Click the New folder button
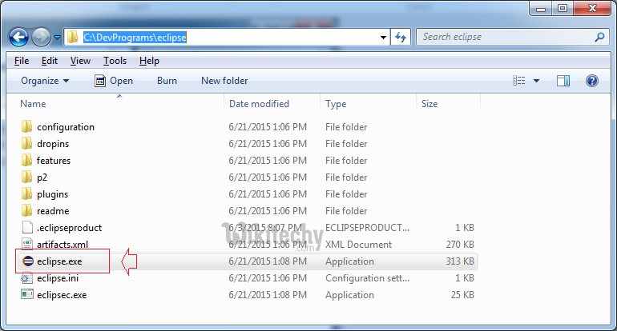The image size is (617, 331). point(224,81)
